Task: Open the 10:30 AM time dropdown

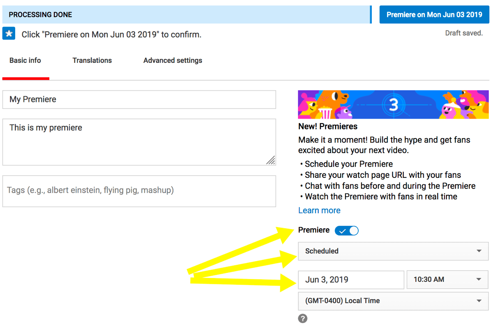Action: pos(447,280)
